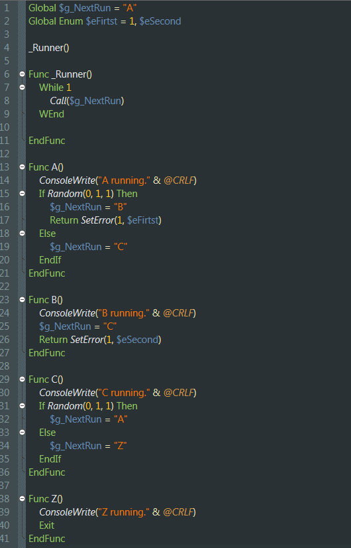Click the Enum keyword on line 2
The height and width of the screenshot is (548, 351).
(x=71, y=21)
